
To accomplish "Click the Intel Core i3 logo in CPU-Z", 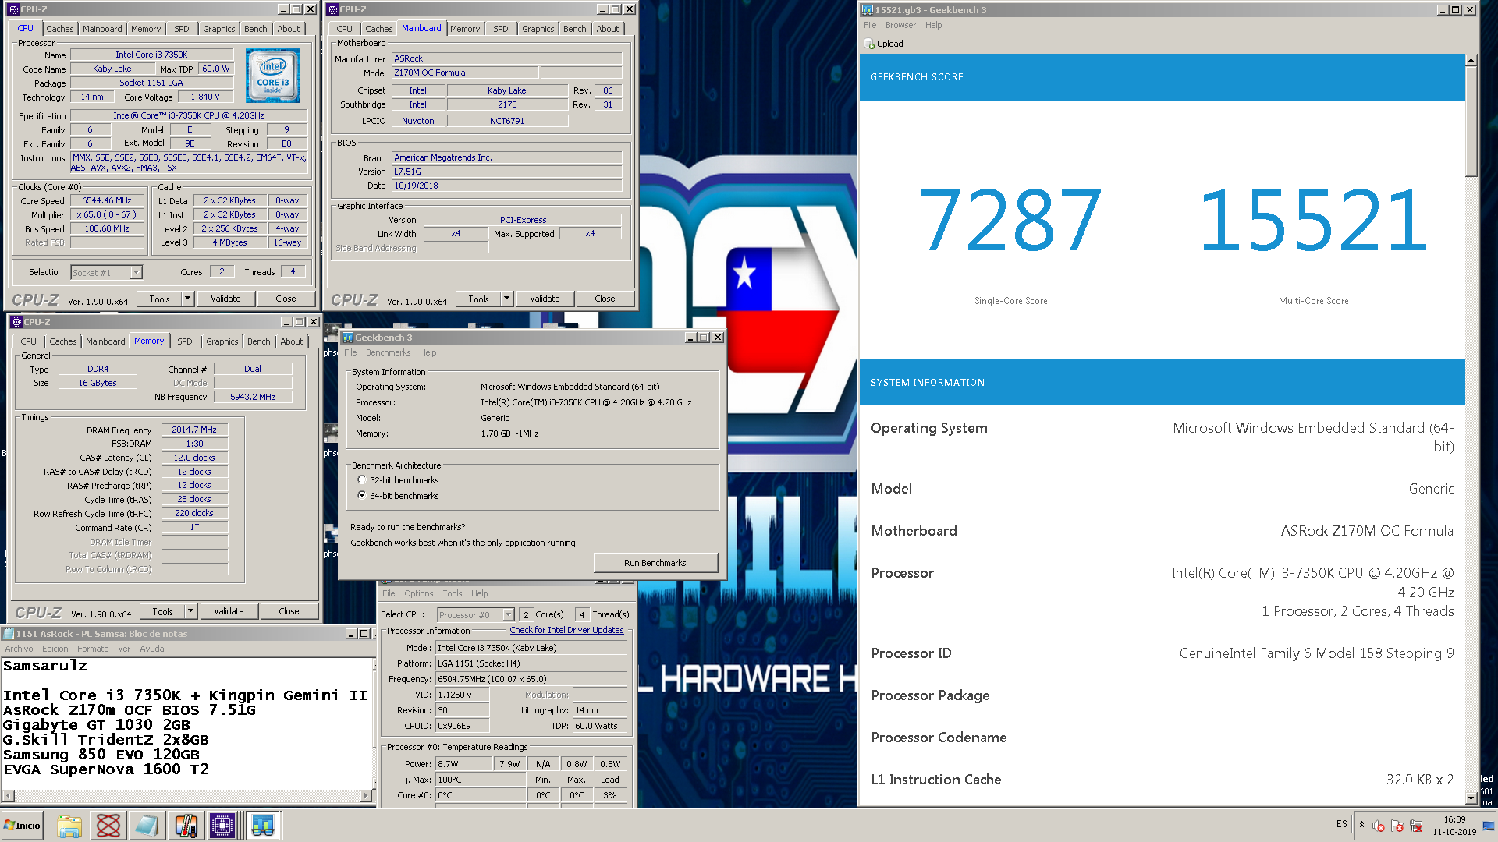I will pyautogui.click(x=273, y=76).
